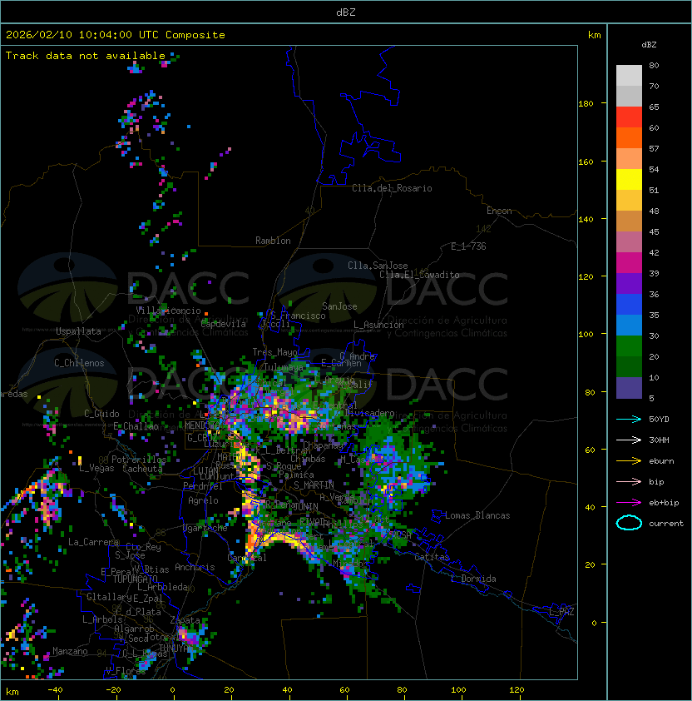Pick the bright yellow 54-51 dBZ swatch
The image size is (692, 701).
coord(629,180)
